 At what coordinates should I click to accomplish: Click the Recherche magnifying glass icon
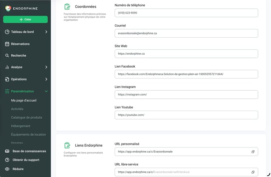7,55
